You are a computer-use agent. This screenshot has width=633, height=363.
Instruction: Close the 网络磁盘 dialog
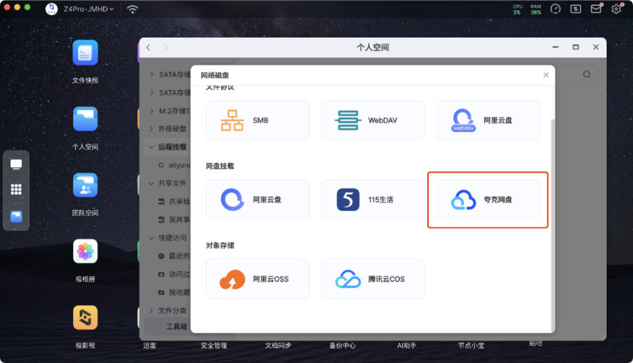[x=546, y=75]
